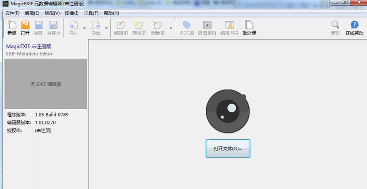Click the 原图重构 camera icon
367x189 pixels.
pos(207,25)
